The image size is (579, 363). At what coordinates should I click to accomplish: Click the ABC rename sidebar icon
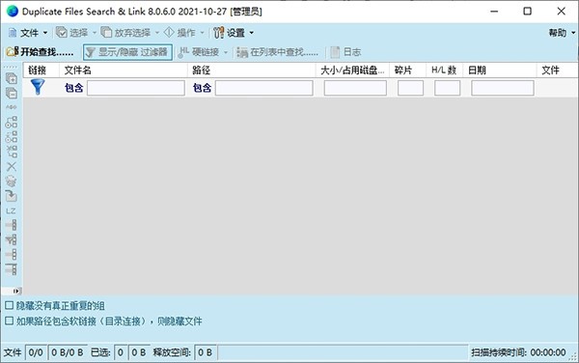pos(12,107)
